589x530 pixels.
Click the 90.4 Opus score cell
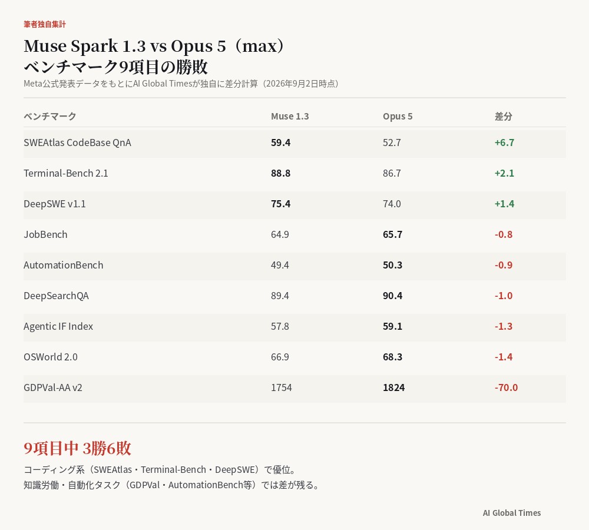point(392,296)
